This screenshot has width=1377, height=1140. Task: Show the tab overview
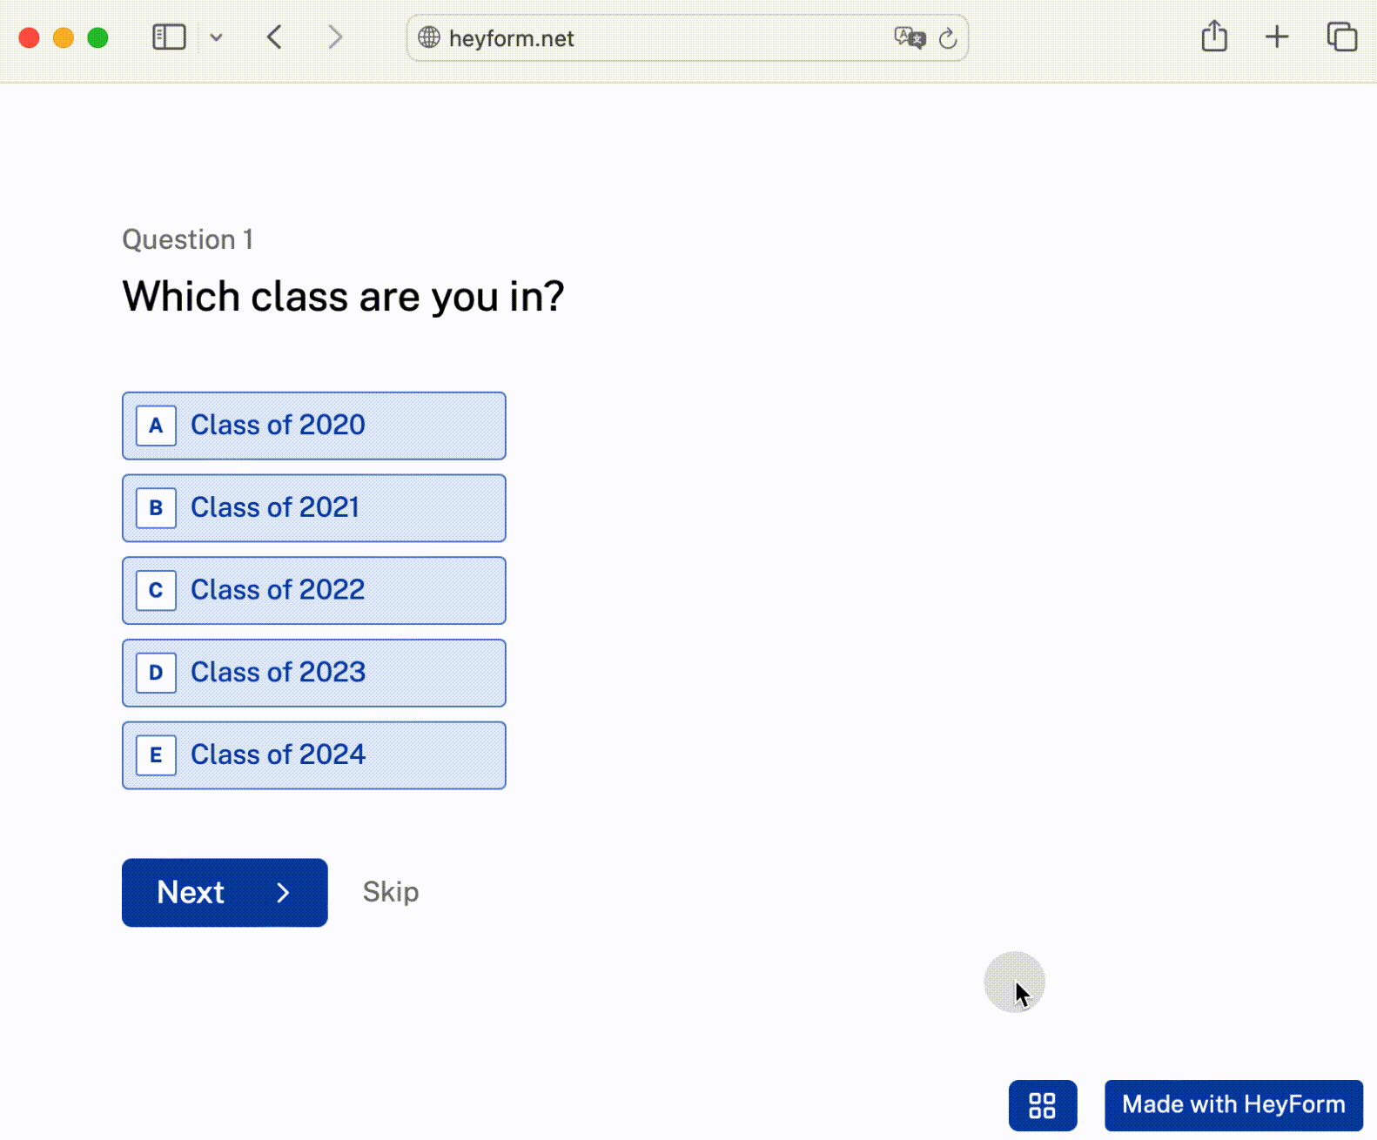(1340, 37)
